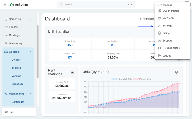Image resolution: width=192 pixels, height=119 pixels.
Task: Click the Accounting dollar icon
Action: click(x=6, y=43)
